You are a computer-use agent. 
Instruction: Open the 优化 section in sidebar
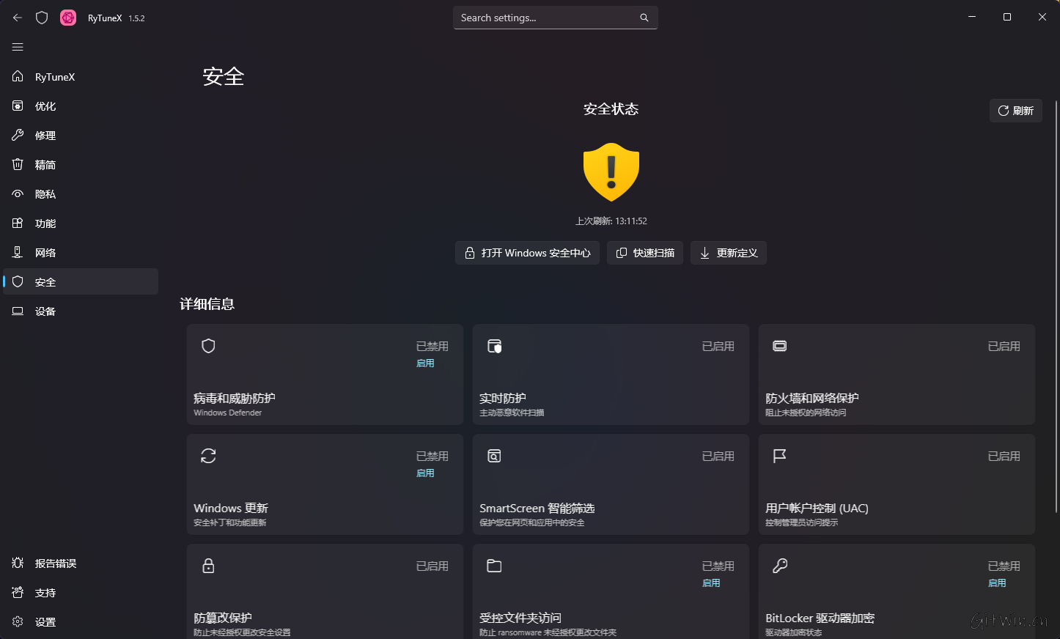click(x=45, y=106)
